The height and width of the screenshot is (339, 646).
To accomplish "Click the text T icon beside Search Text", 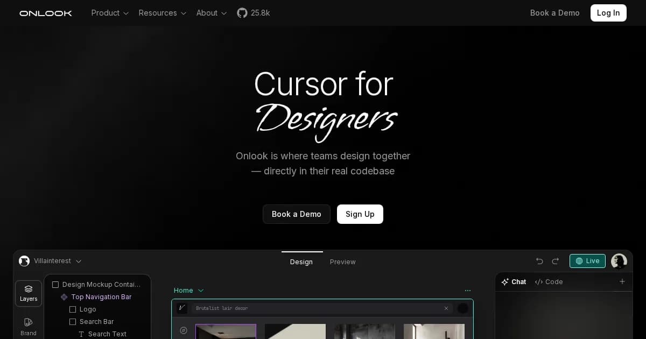I will [81, 334].
